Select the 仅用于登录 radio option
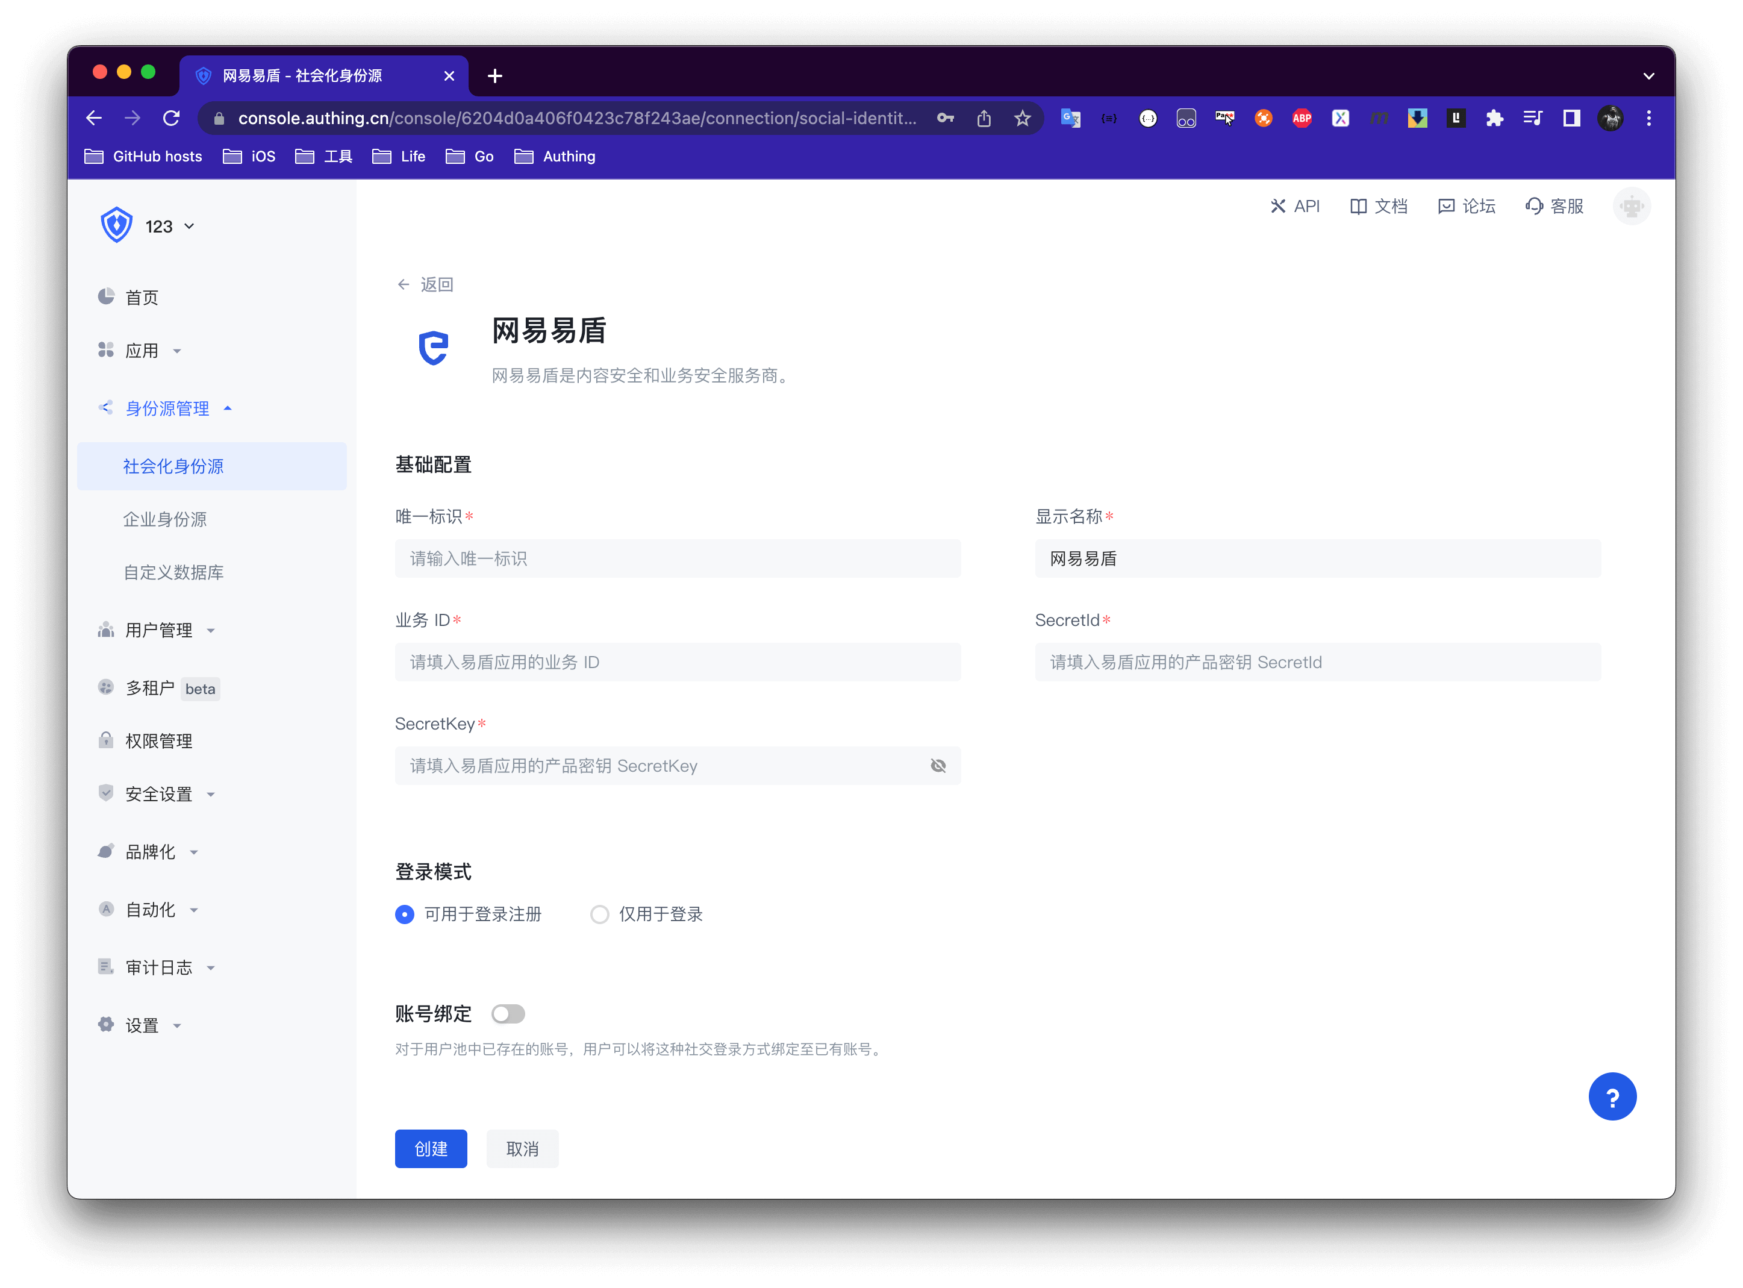 pyautogui.click(x=599, y=914)
